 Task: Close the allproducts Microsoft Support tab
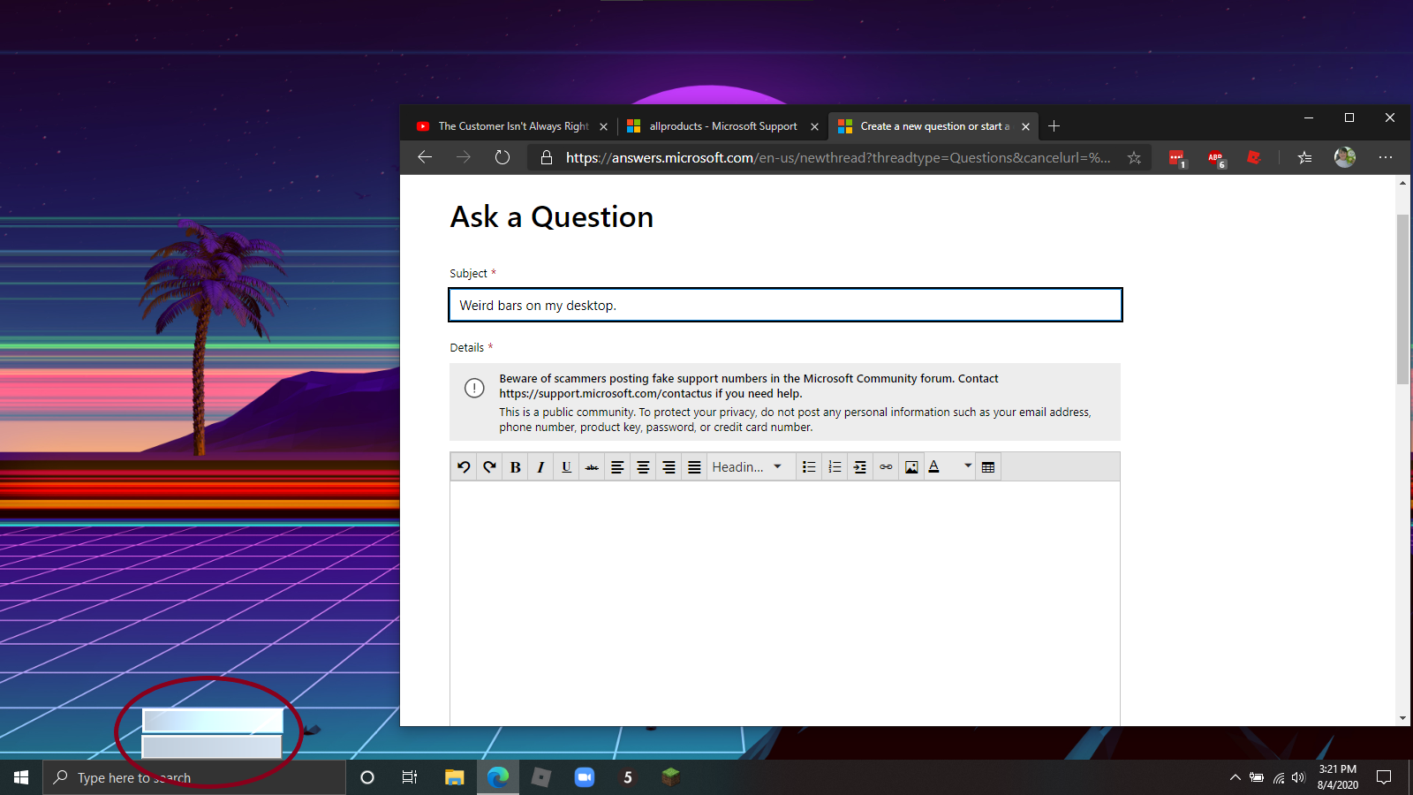814,126
